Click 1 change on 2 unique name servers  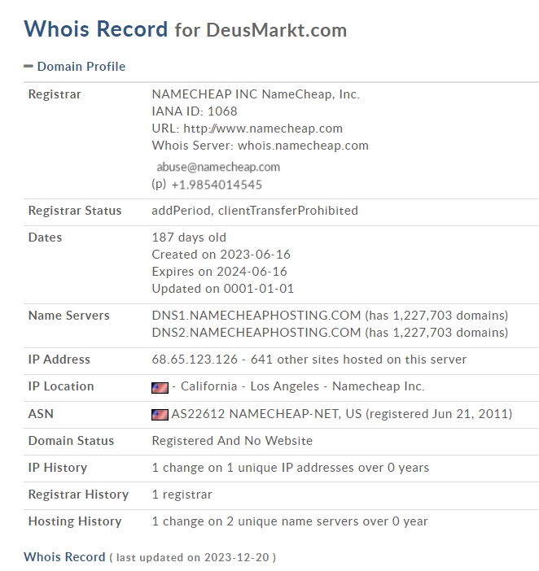(289, 521)
